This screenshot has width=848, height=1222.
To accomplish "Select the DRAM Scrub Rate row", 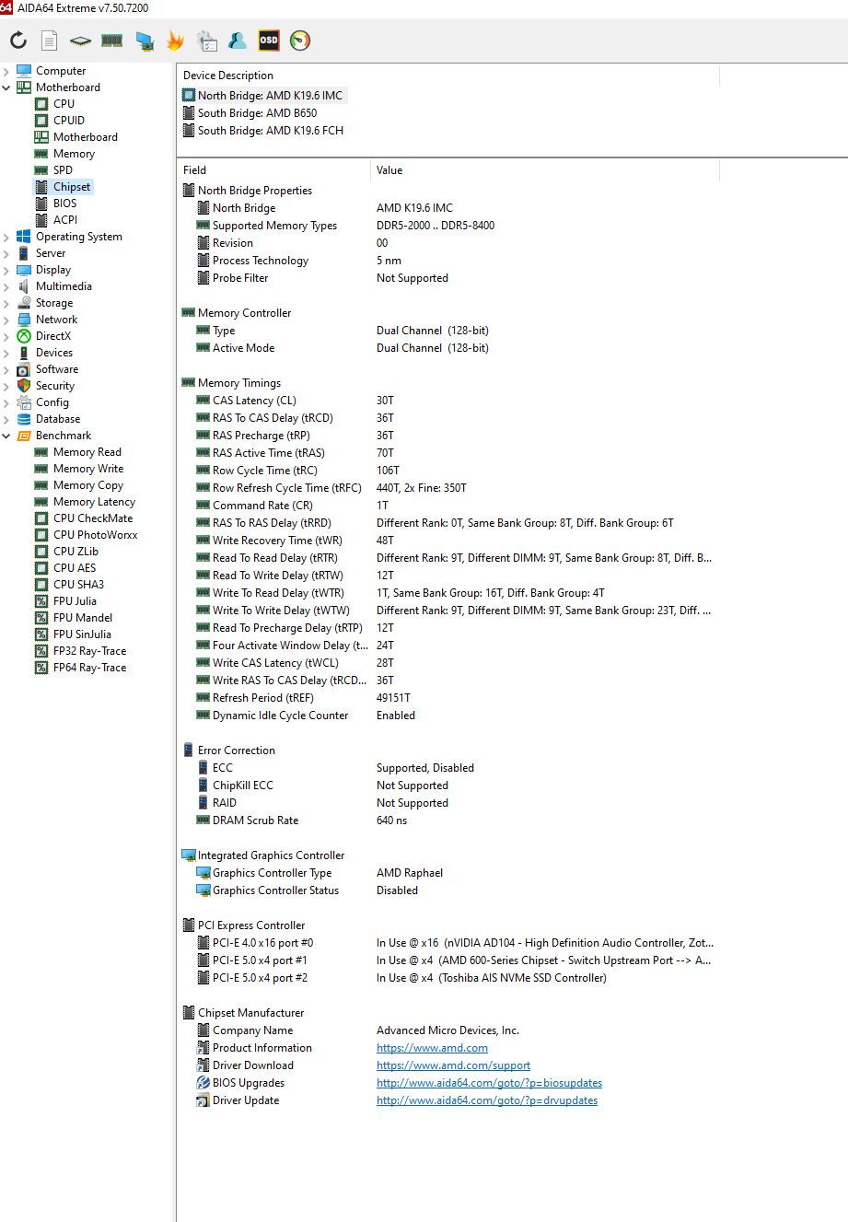I will click(x=447, y=820).
